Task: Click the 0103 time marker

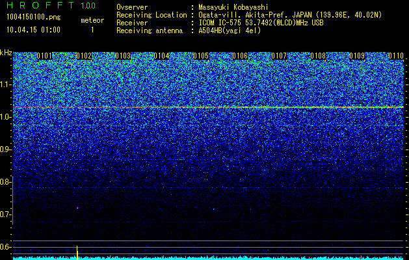Action: 123,56
